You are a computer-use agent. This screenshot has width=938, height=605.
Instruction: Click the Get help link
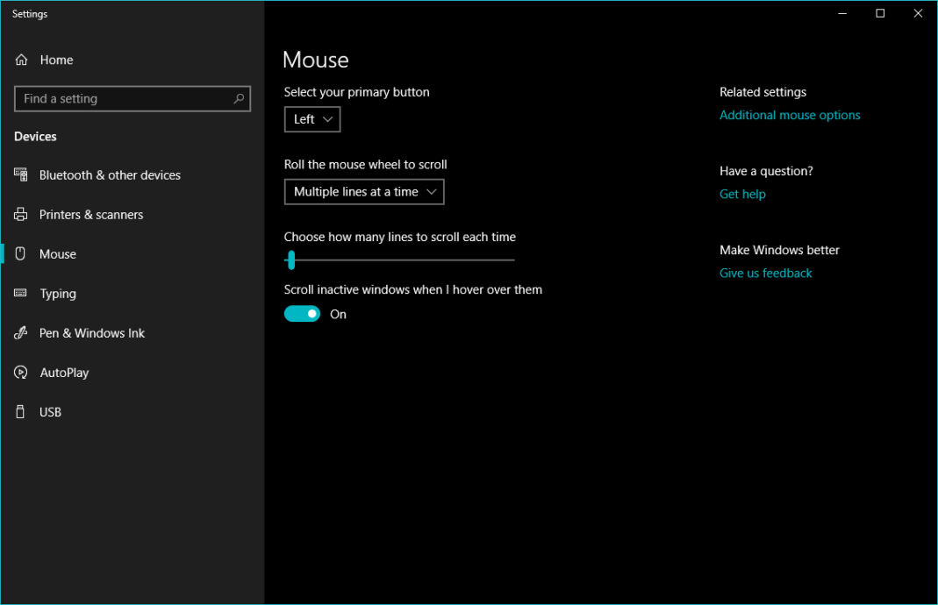coord(742,194)
